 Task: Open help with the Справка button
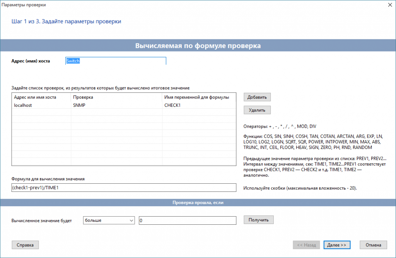(25, 245)
